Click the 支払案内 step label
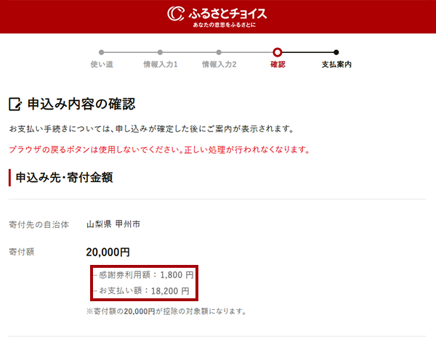Viewport: 436px width, 360px height. click(336, 65)
